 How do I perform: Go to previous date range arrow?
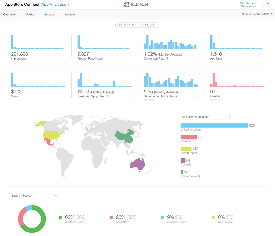point(115,25)
